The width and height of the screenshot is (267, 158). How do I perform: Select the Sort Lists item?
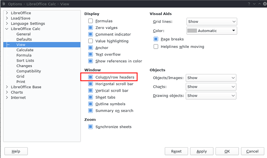[25, 61]
